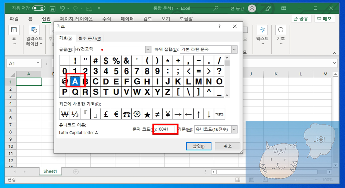Collapse the ribbon with the chevron
Screen dimensions: 345x188
[x=334, y=53]
